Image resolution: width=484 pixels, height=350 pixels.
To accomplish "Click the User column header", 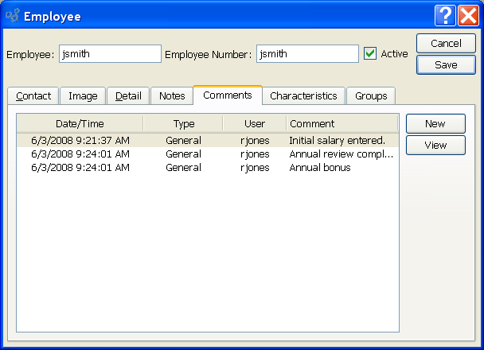I will pos(254,123).
